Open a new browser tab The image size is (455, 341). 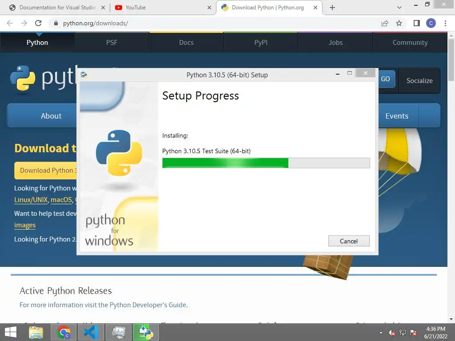point(332,8)
